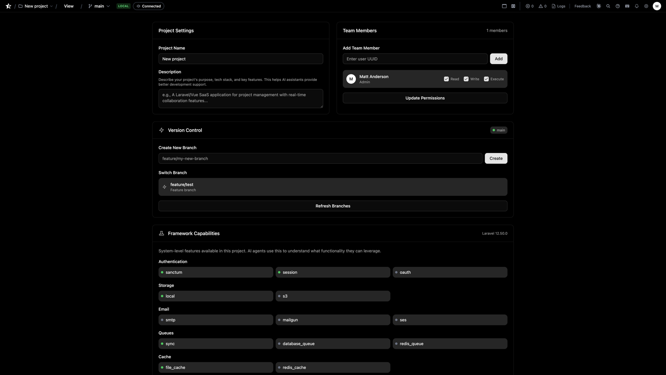Image resolution: width=666 pixels, height=375 pixels.
Task: Click the sanctum authentication capability chip
Action: [215, 272]
